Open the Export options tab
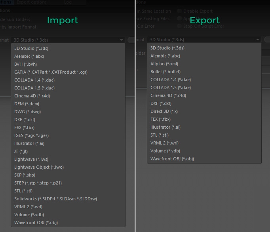The image size is (270, 232). (32, 2)
